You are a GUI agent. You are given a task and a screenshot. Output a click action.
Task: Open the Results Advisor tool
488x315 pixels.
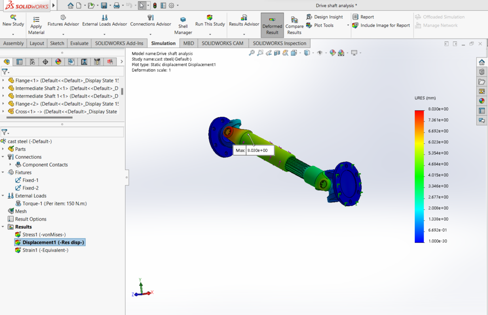coord(243,21)
